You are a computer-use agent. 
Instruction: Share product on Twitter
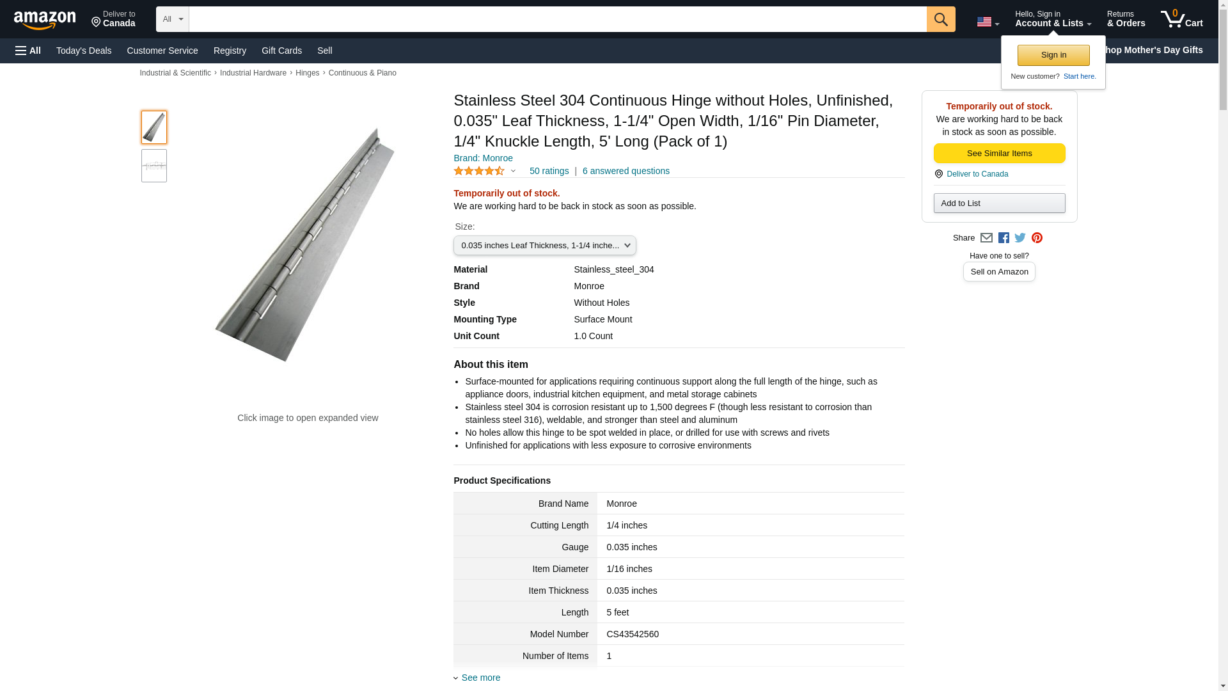[1020, 238]
